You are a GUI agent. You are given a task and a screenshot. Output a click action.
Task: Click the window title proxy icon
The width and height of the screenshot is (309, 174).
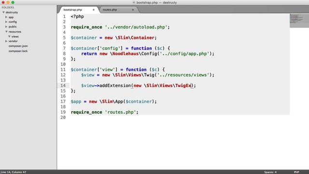(134, 2)
